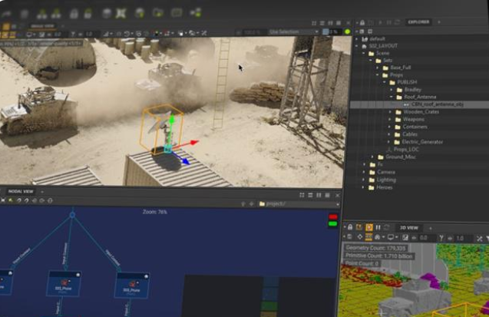This screenshot has width=489, height=317.
Task: Click the pause icon in 3D View header
Action: point(378,227)
